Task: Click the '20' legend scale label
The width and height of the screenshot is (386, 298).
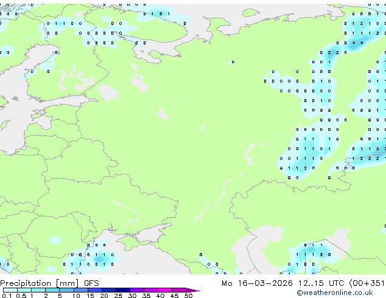Action: 104,296
